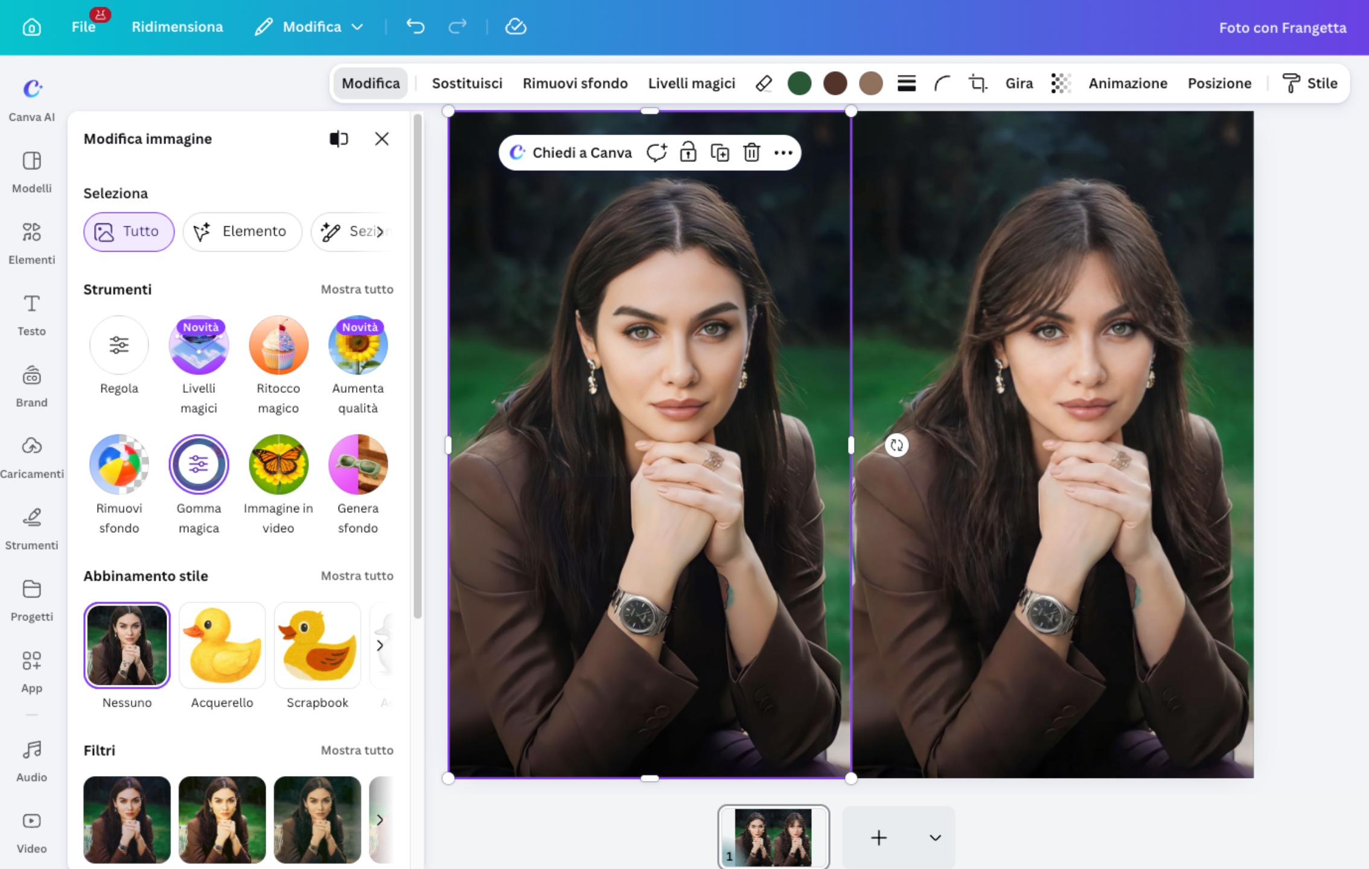This screenshot has height=869, width=1369.
Task: Open Modelli in sidebar
Action: pyautogui.click(x=31, y=171)
